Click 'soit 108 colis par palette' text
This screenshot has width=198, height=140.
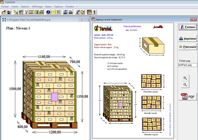[117, 69]
